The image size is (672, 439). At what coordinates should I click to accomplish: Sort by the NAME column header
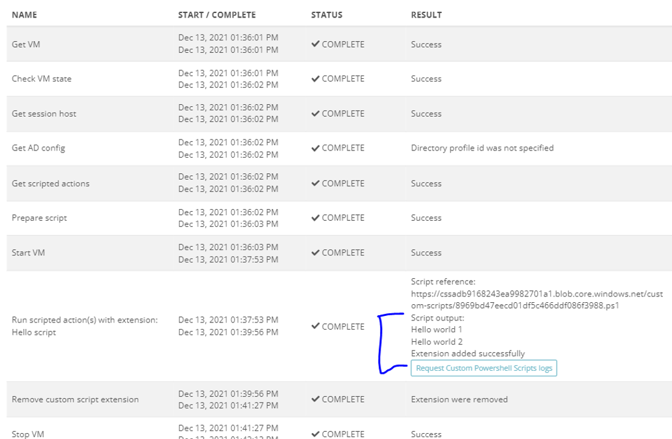tap(25, 14)
